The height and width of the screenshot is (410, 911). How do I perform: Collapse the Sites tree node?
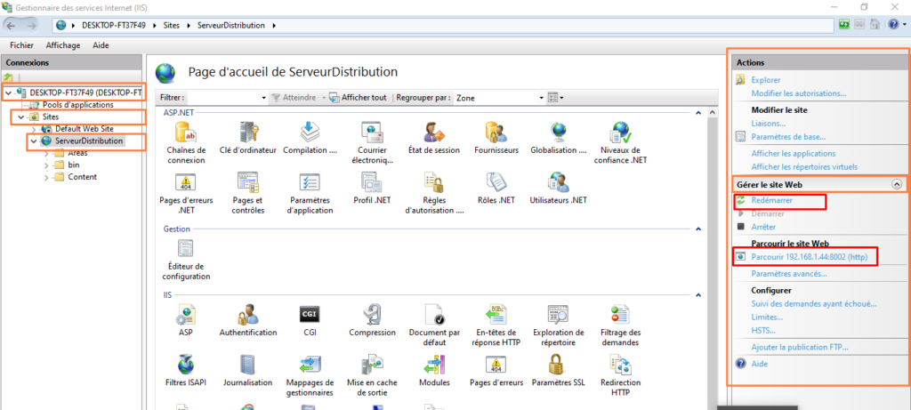click(x=21, y=117)
